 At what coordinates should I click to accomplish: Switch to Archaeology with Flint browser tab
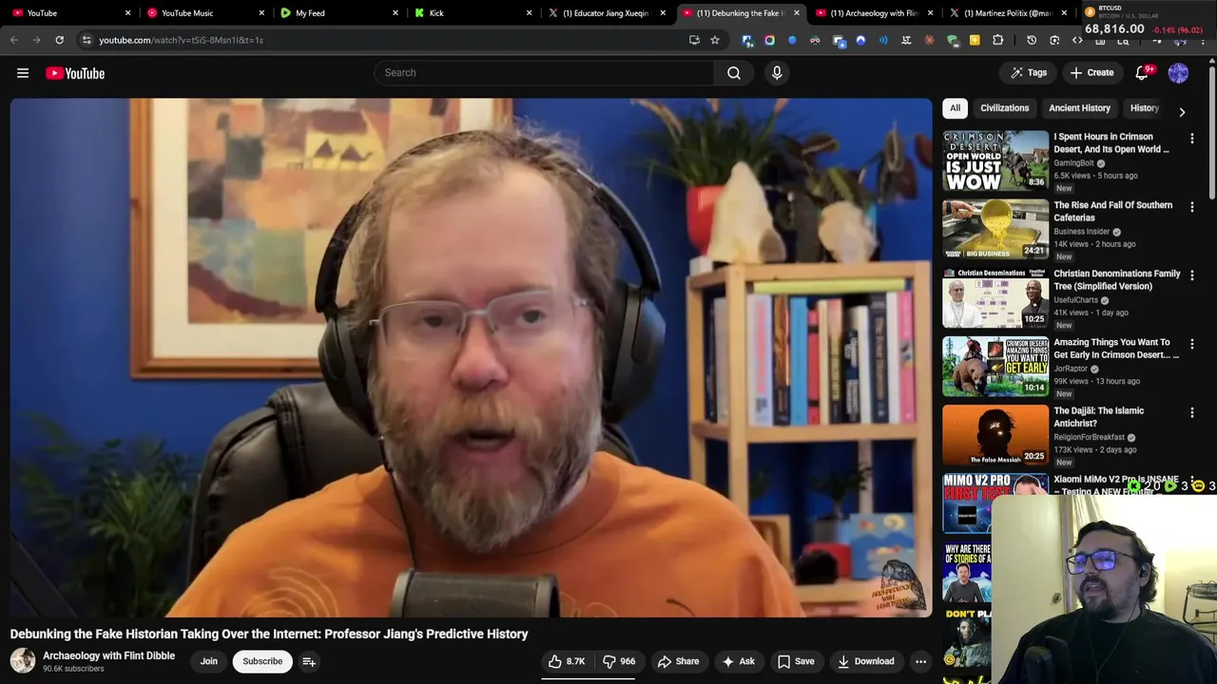(x=874, y=13)
